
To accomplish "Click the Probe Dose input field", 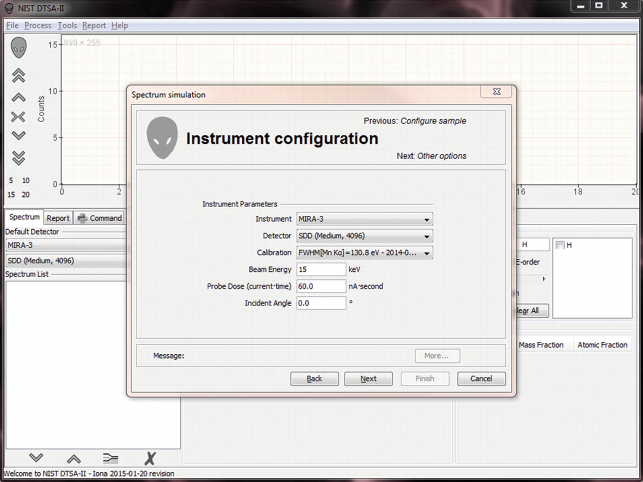I will 321,286.
